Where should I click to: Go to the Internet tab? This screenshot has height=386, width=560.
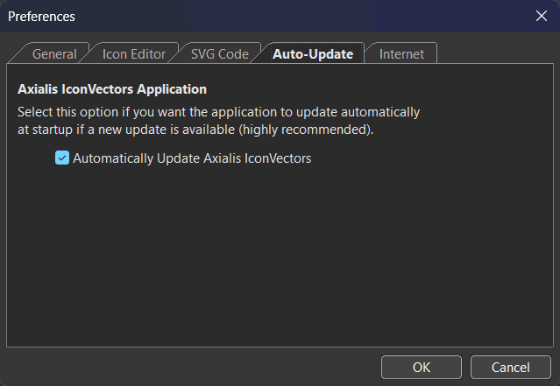tap(401, 54)
